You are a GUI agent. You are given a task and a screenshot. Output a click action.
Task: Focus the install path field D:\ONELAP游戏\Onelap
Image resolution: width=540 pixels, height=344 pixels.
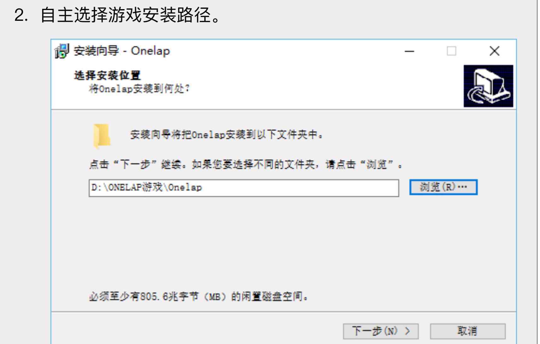[244, 188]
